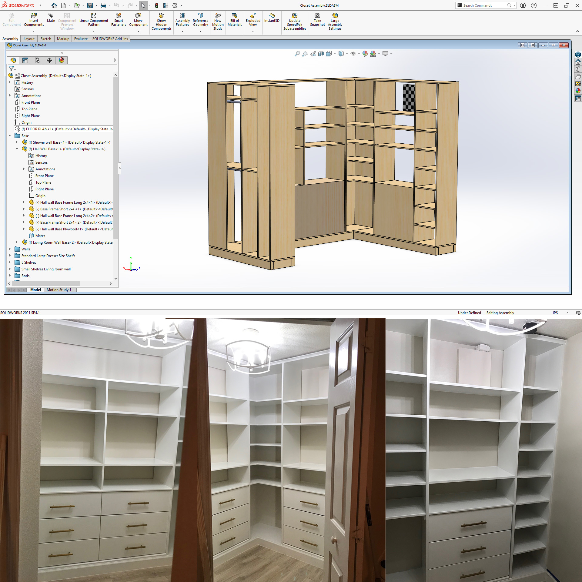Collapse the Base folder in the tree
Screen dimensions: 582x582
(x=10, y=136)
